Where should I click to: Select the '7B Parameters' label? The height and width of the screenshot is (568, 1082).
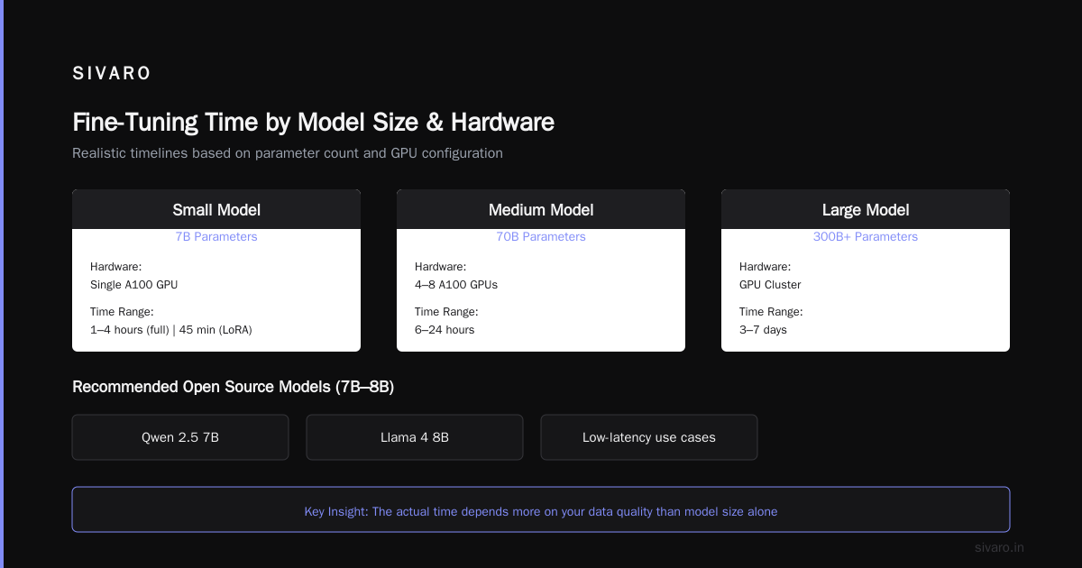click(216, 237)
